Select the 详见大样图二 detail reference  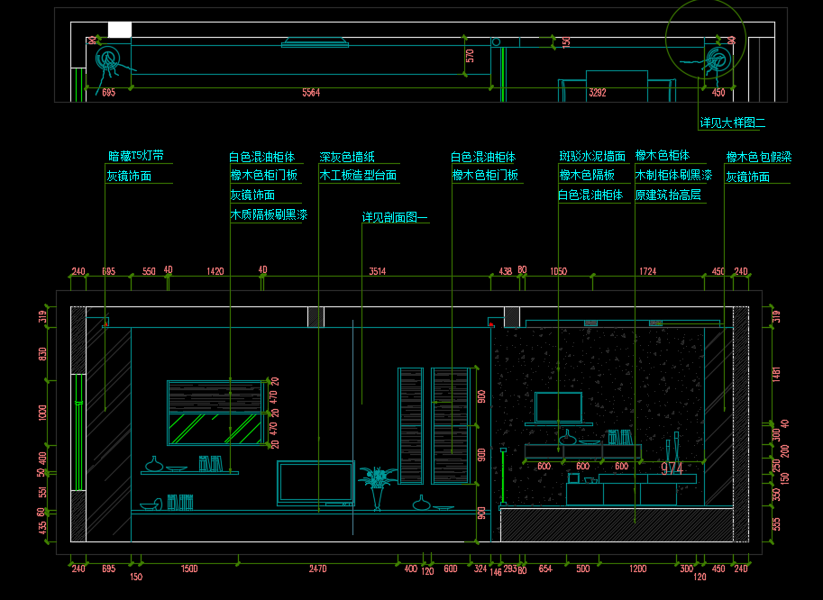pyautogui.click(x=732, y=123)
